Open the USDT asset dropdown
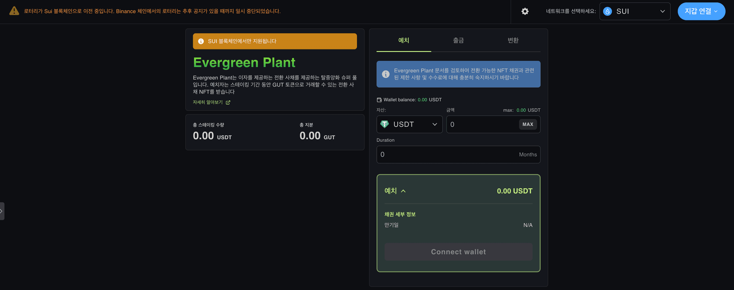Image resolution: width=734 pixels, height=290 pixels. coord(409,124)
